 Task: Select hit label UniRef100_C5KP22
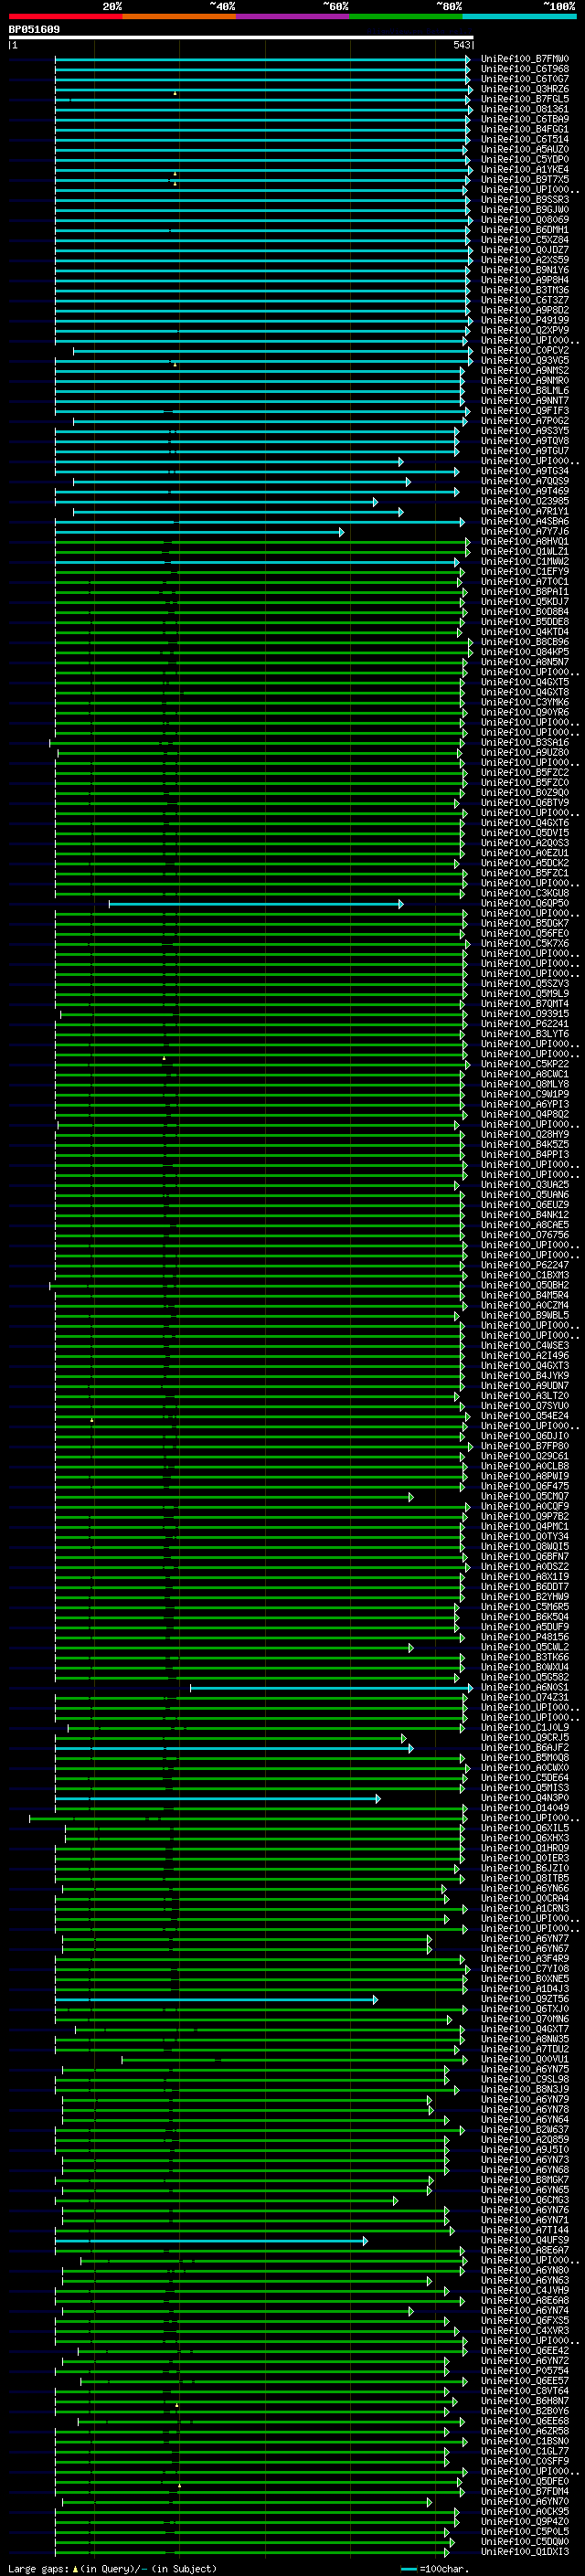point(525,1064)
